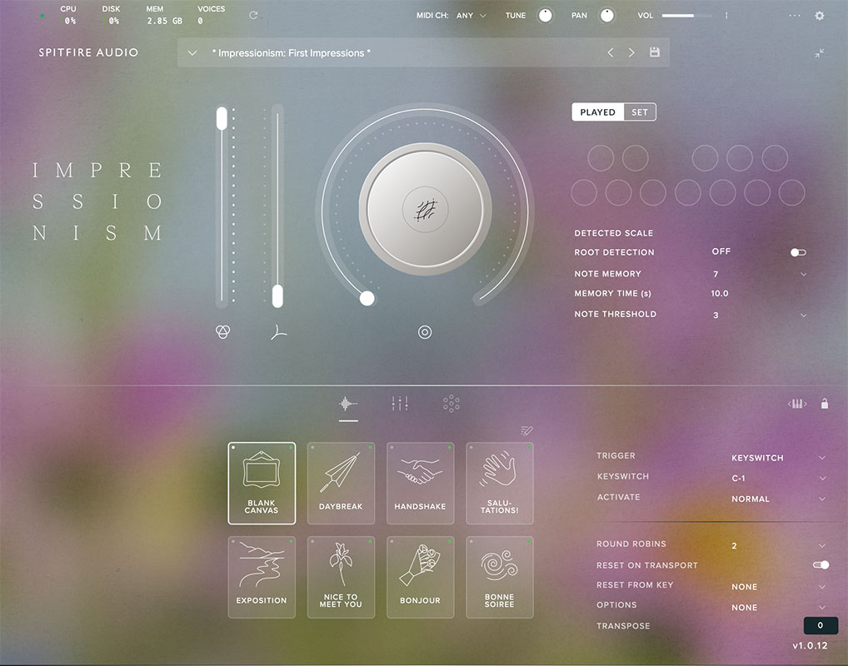Image resolution: width=848 pixels, height=666 pixels.
Task: Toggle the first note circle in top row
Action: [601, 158]
